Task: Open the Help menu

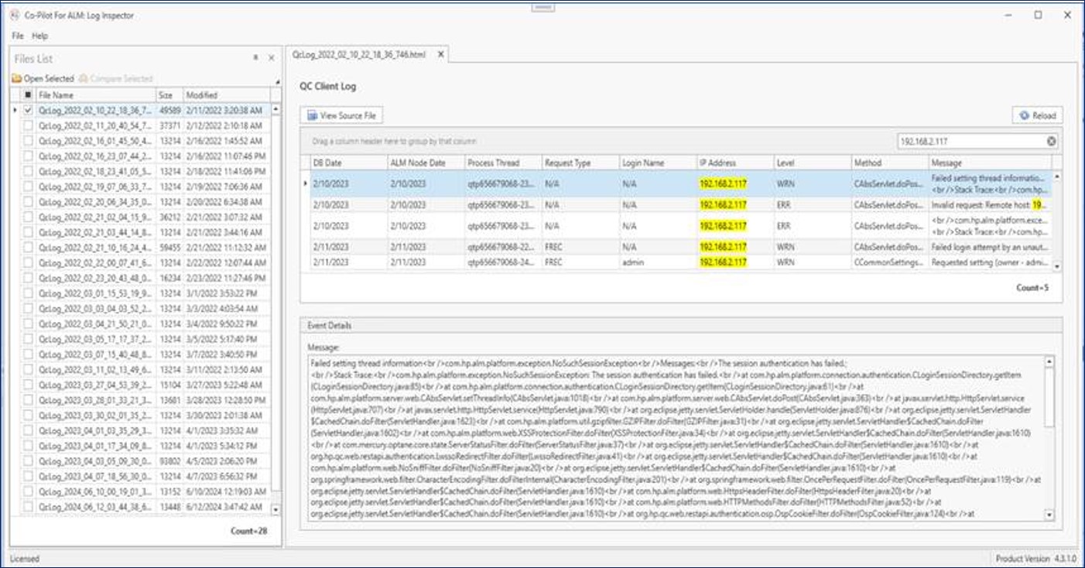Action: (40, 36)
